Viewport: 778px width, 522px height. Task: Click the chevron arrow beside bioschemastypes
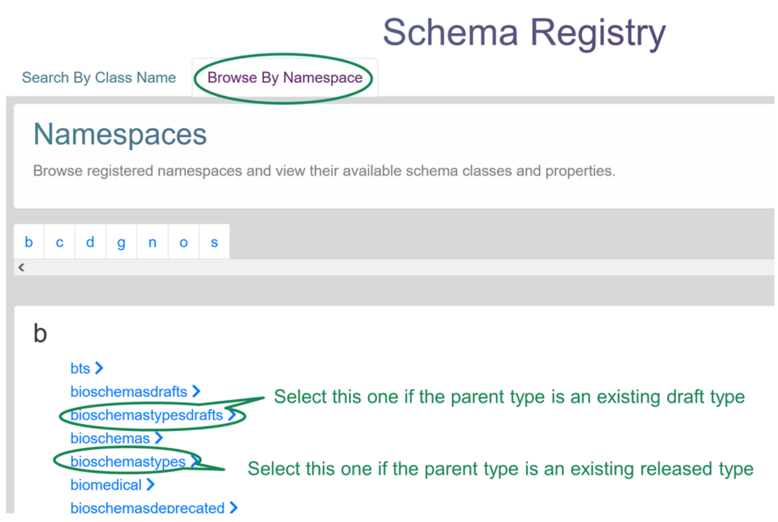point(195,461)
